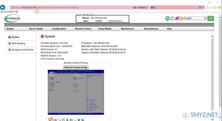222x121 pixels.
Task: Open the Help menu
Action: [169, 29]
